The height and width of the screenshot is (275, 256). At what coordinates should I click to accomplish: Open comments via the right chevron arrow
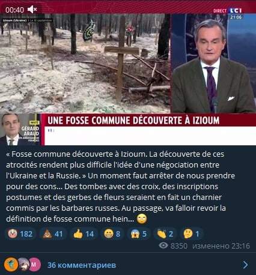(245, 265)
